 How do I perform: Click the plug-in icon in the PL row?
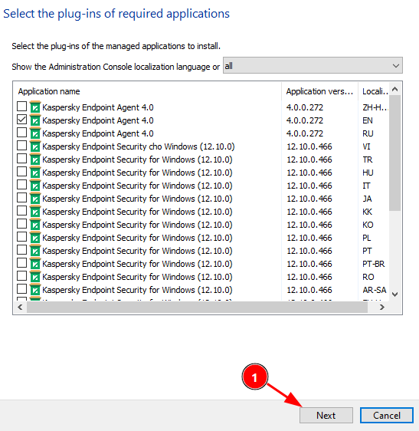coord(35,238)
